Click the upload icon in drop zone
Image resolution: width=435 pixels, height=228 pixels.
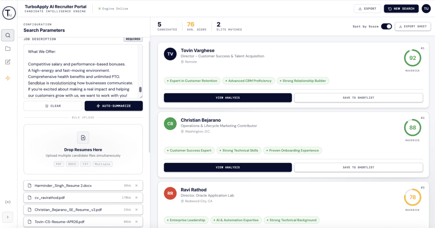pos(83,138)
